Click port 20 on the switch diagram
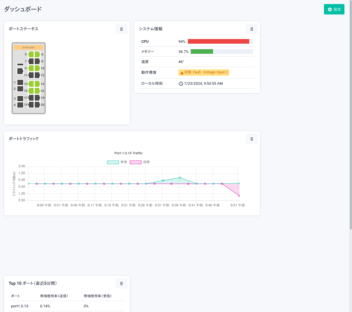Screen dimensions: 352x312 37,105
